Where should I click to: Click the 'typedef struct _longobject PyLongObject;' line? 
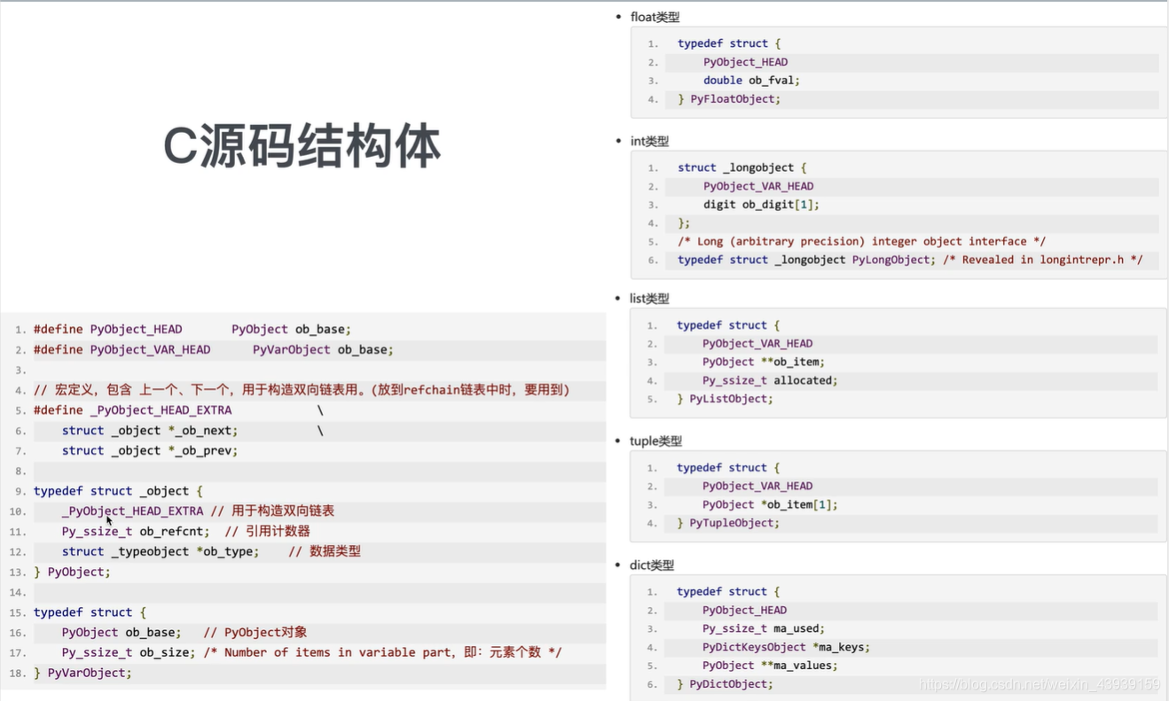pyautogui.click(x=910, y=260)
